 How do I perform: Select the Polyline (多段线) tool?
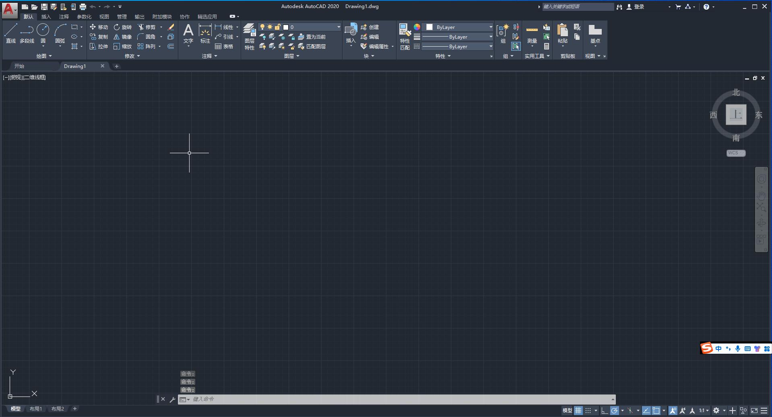tap(27, 33)
